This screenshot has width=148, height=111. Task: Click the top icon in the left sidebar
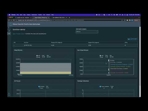pos(9,28)
